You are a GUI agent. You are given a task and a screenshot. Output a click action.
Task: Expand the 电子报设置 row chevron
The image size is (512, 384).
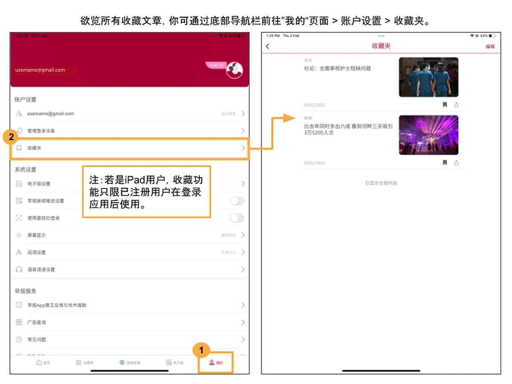[x=243, y=184]
